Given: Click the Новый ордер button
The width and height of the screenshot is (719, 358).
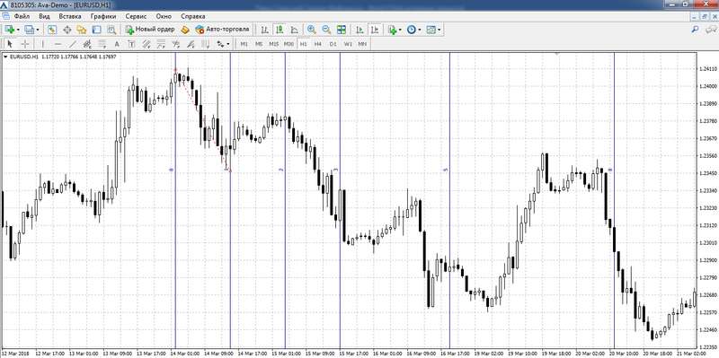Looking at the screenshot, I should pyautogui.click(x=150, y=30).
